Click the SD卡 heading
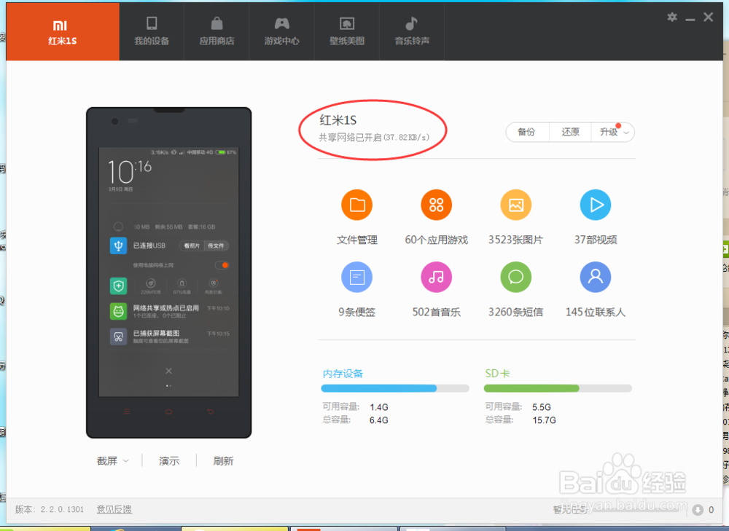Screen dimensions: 729x531 click(x=497, y=374)
